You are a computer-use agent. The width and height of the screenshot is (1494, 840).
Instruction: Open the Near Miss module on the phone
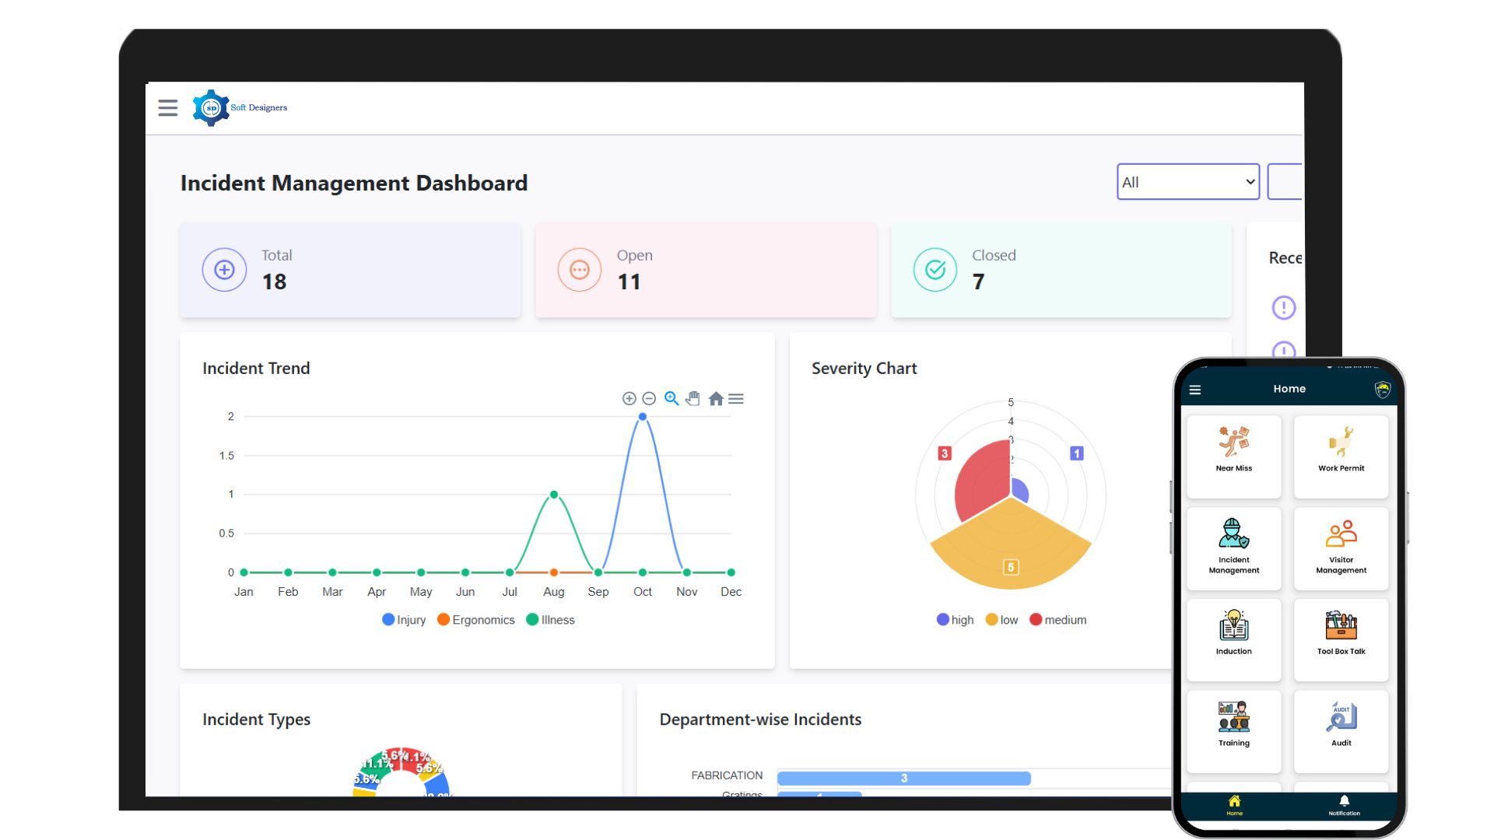coord(1233,455)
